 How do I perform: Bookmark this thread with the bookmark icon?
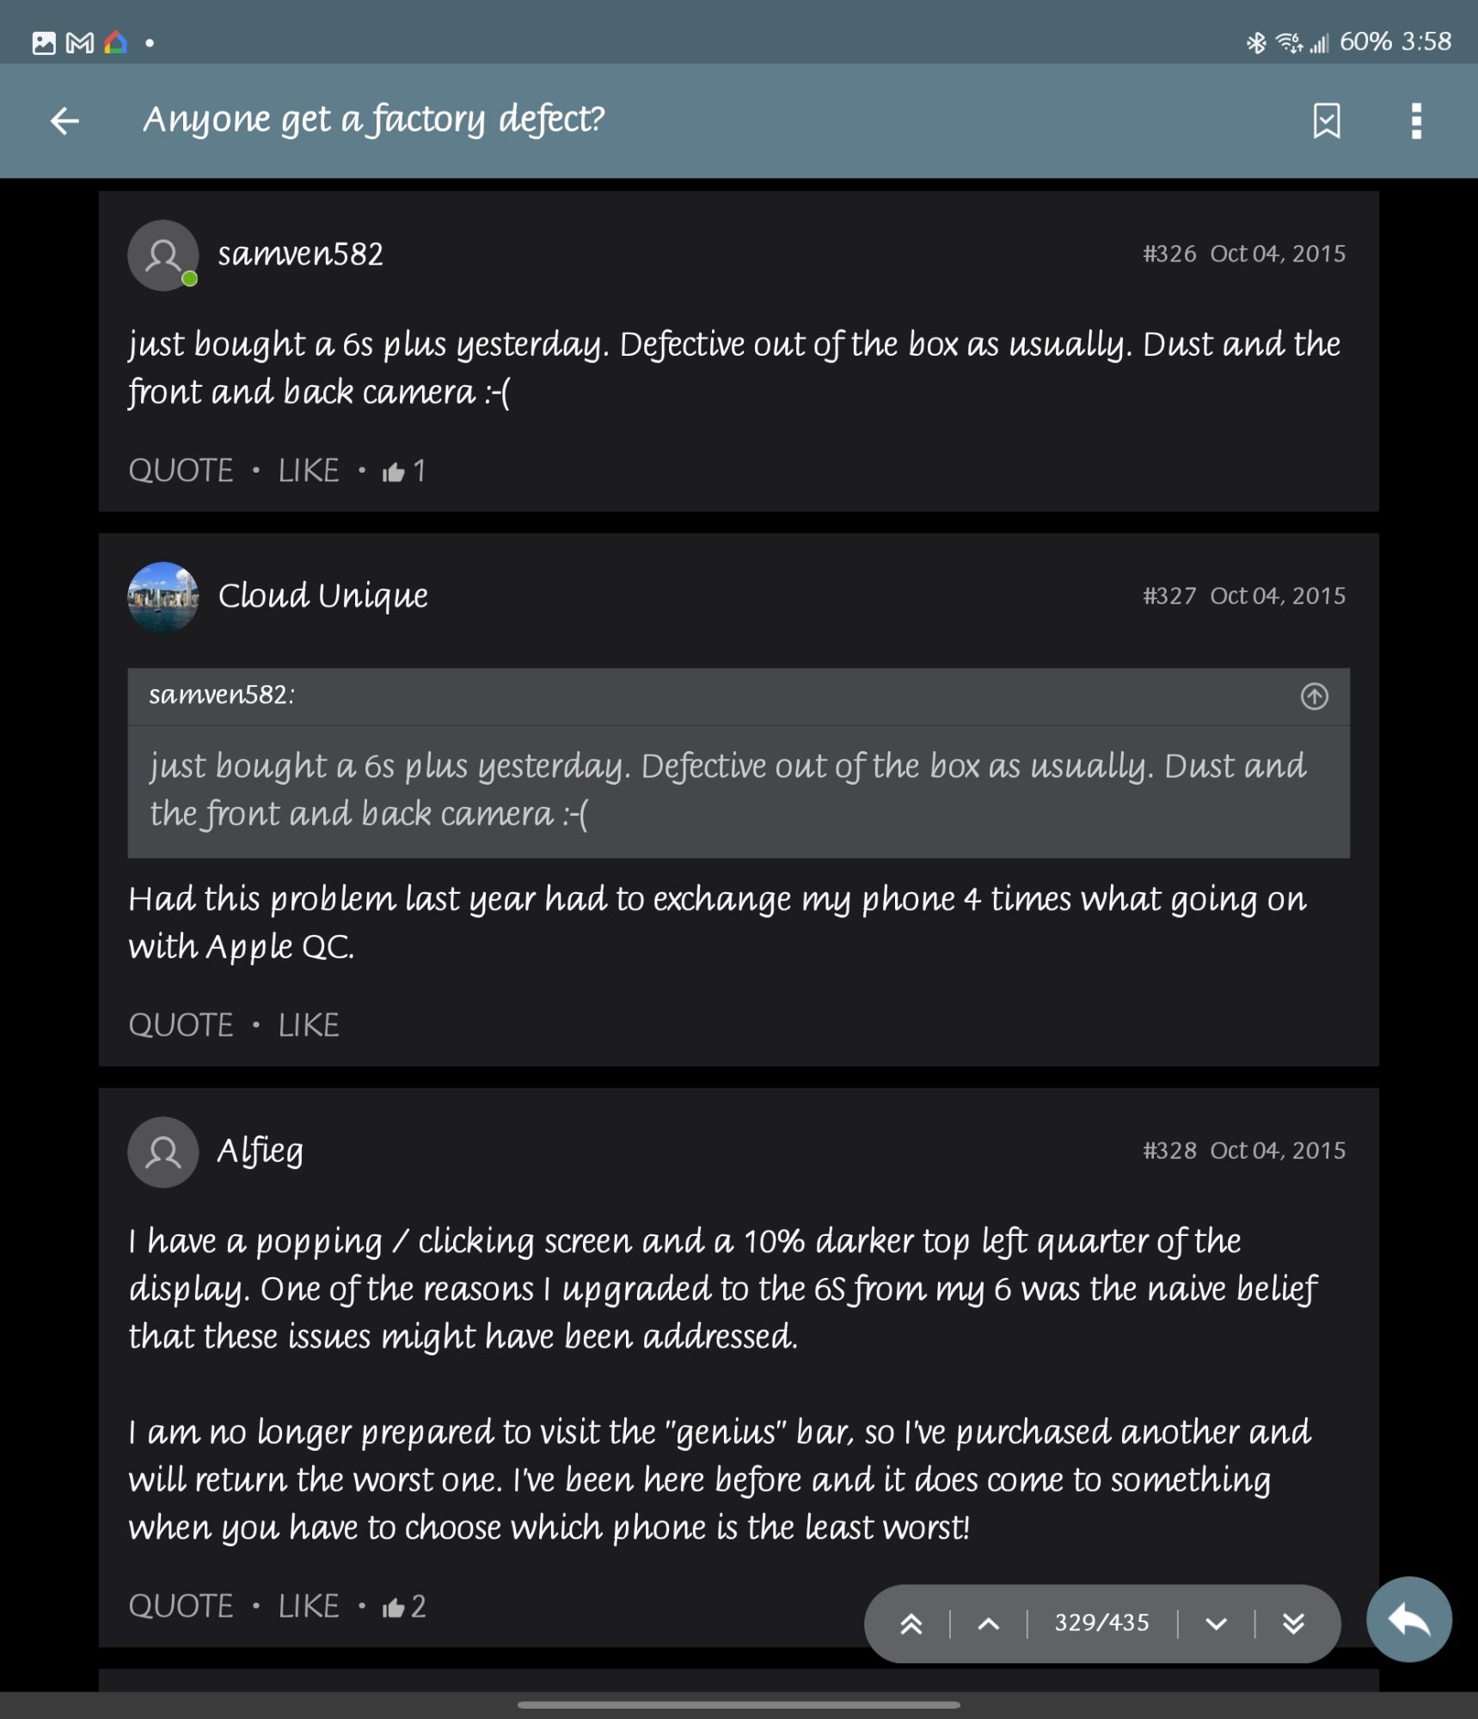coord(1327,120)
